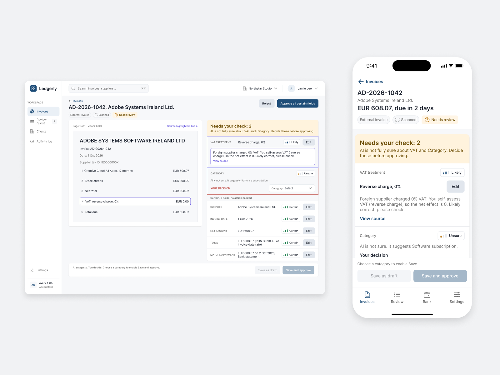Edit the Matched payment field
The height and width of the screenshot is (375, 500).
[x=309, y=255]
